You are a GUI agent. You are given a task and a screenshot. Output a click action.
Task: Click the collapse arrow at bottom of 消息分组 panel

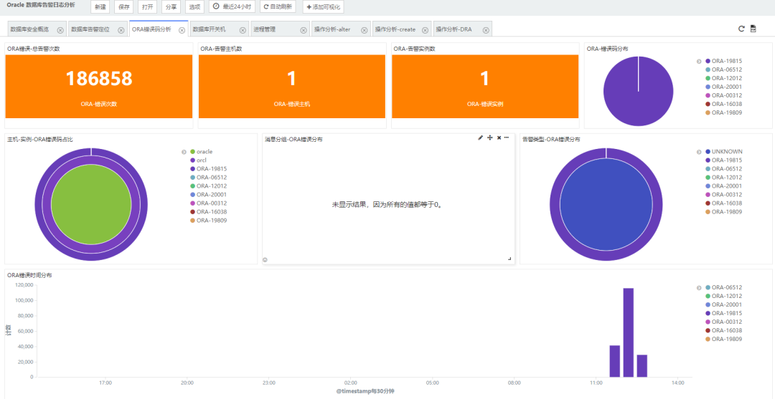[x=265, y=259]
